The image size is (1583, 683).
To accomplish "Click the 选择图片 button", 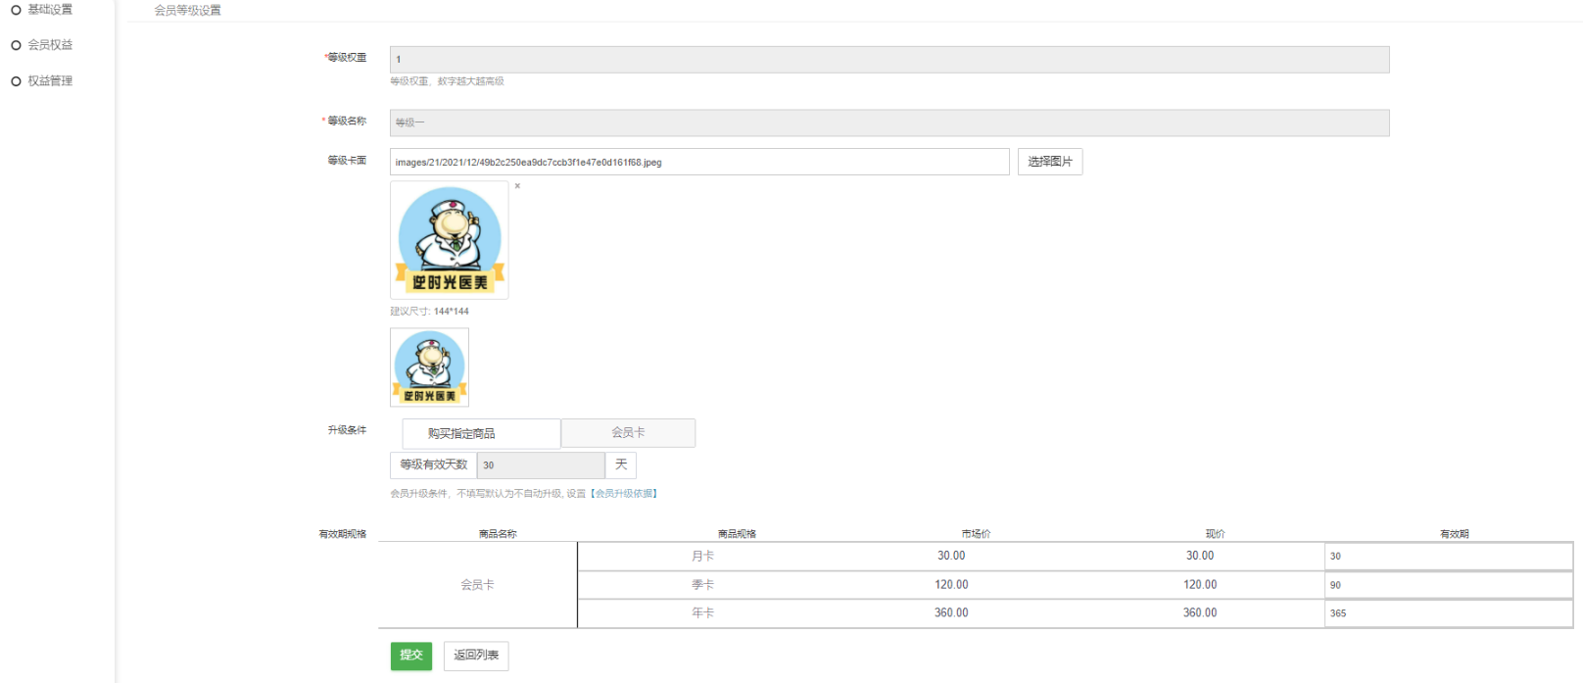I will [1050, 162].
